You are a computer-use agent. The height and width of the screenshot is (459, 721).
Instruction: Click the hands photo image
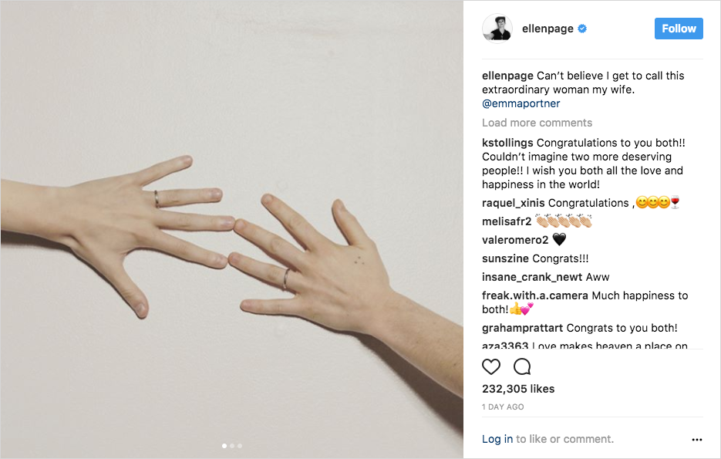pos(232,229)
